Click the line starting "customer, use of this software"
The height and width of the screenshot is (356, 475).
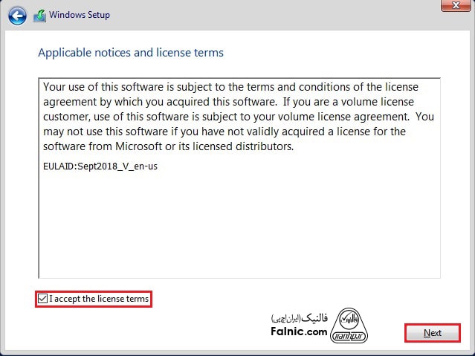[x=238, y=116]
